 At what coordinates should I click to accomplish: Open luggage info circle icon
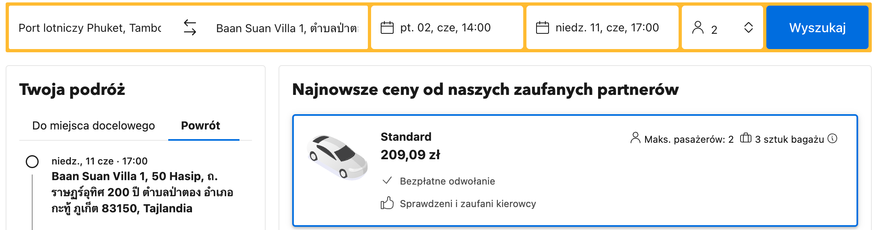[832, 139]
